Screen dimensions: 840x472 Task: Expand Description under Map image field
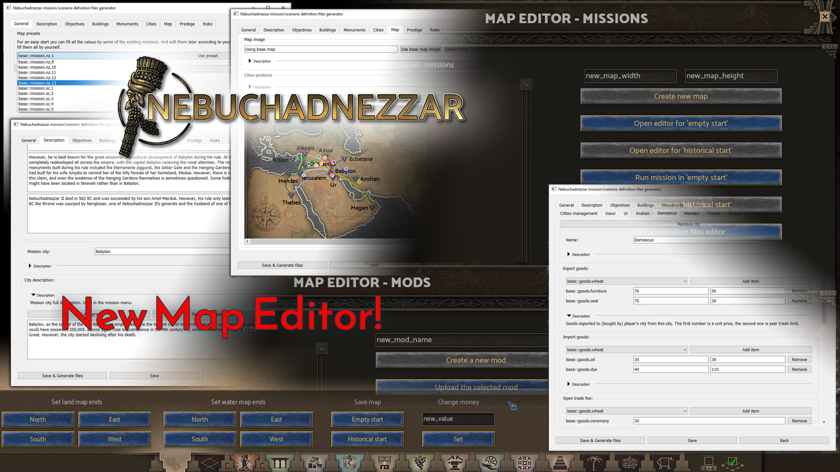[x=259, y=61]
